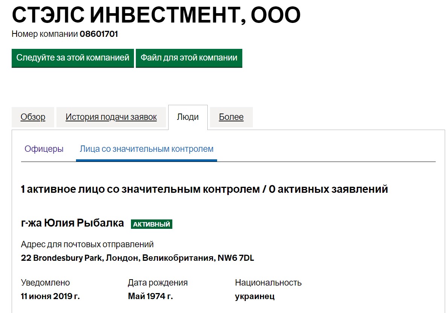Click the notified date '11 июня 2019 г.'

[x=50, y=296]
